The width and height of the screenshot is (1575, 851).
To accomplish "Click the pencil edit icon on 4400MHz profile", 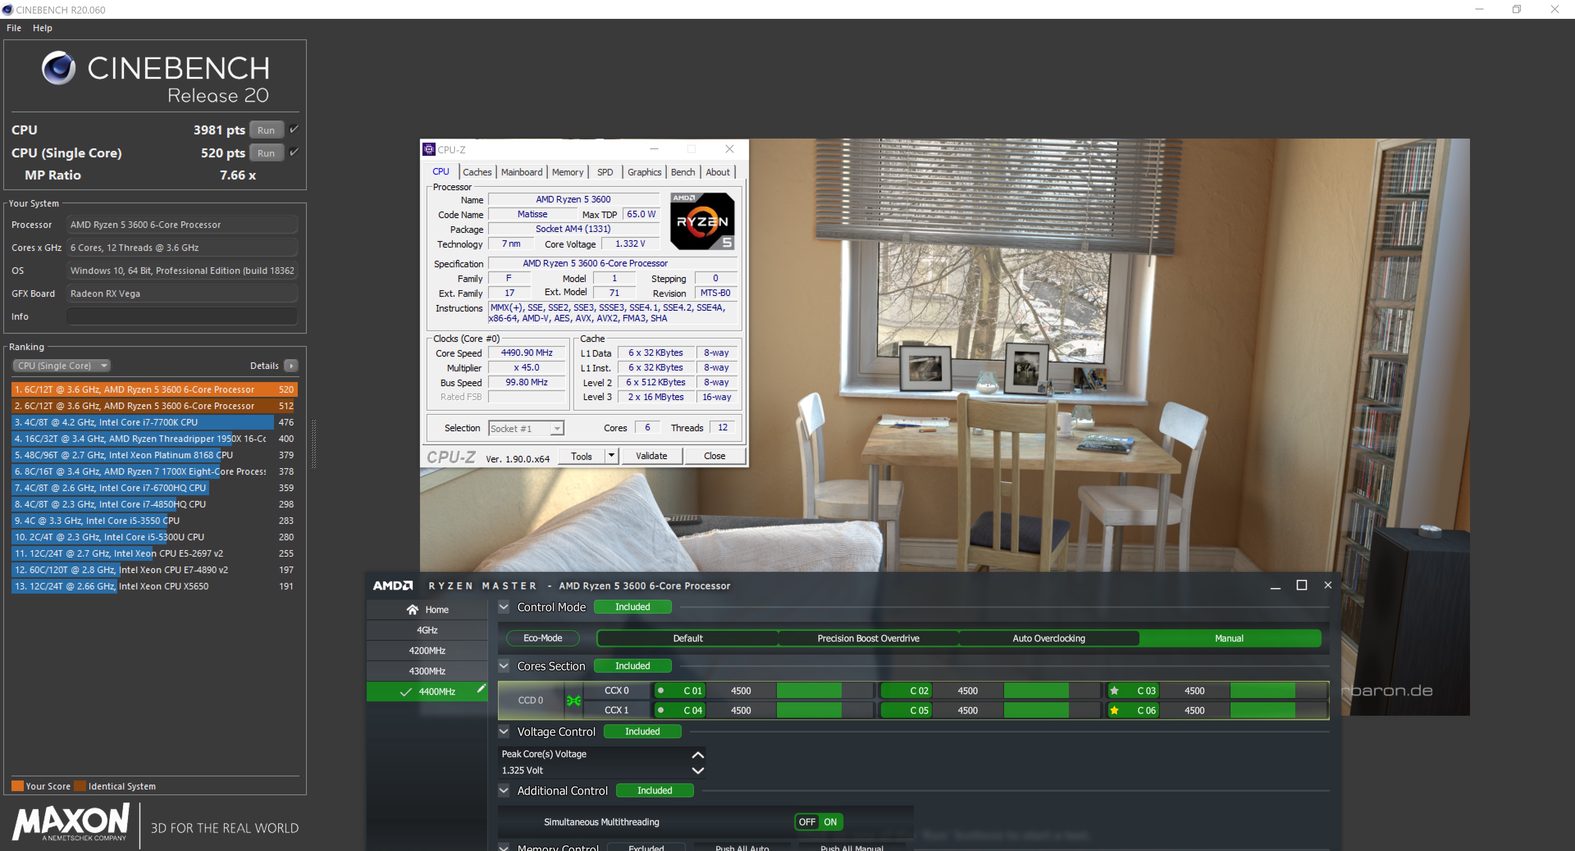I will pos(481,689).
